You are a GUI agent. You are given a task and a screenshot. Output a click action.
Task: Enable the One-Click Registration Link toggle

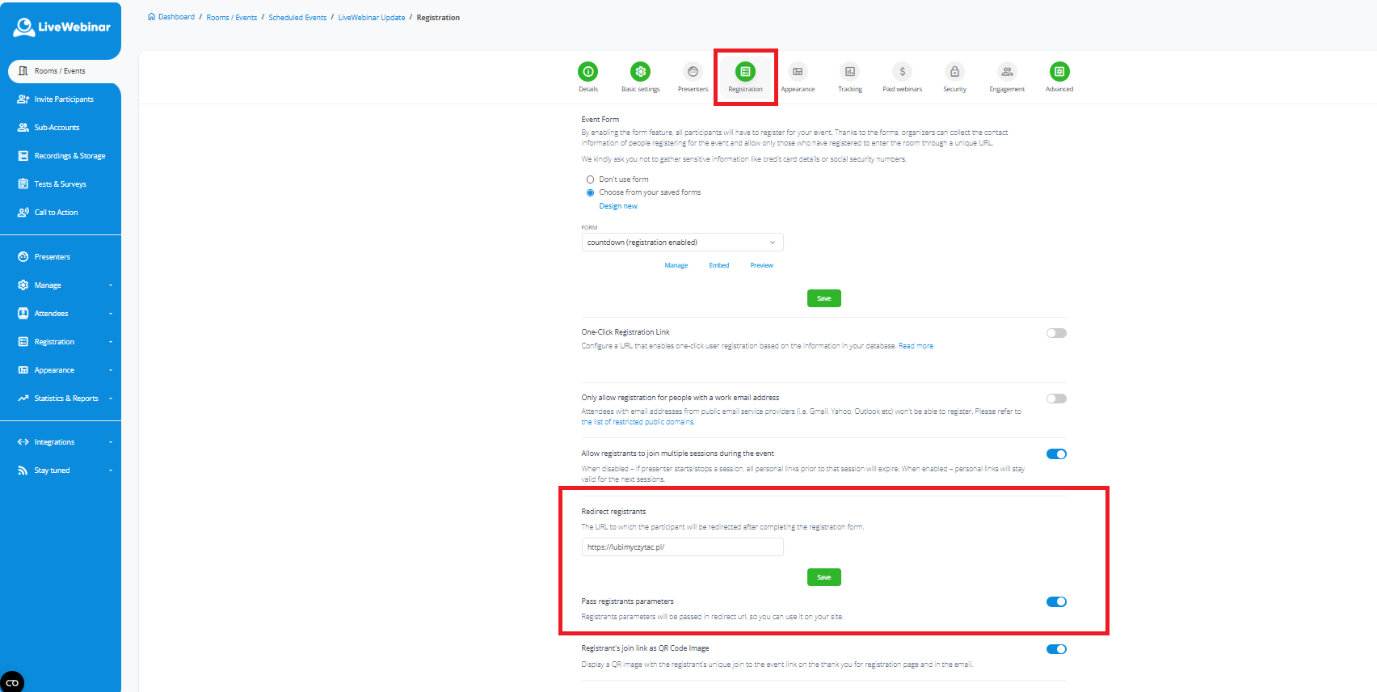[x=1056, y=333]
